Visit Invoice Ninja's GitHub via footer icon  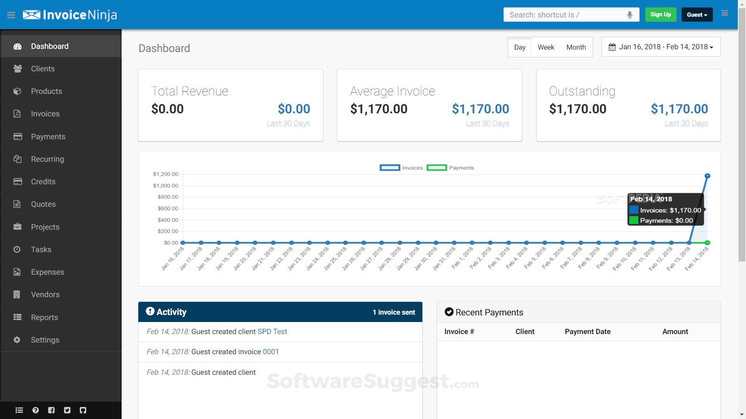83,410
